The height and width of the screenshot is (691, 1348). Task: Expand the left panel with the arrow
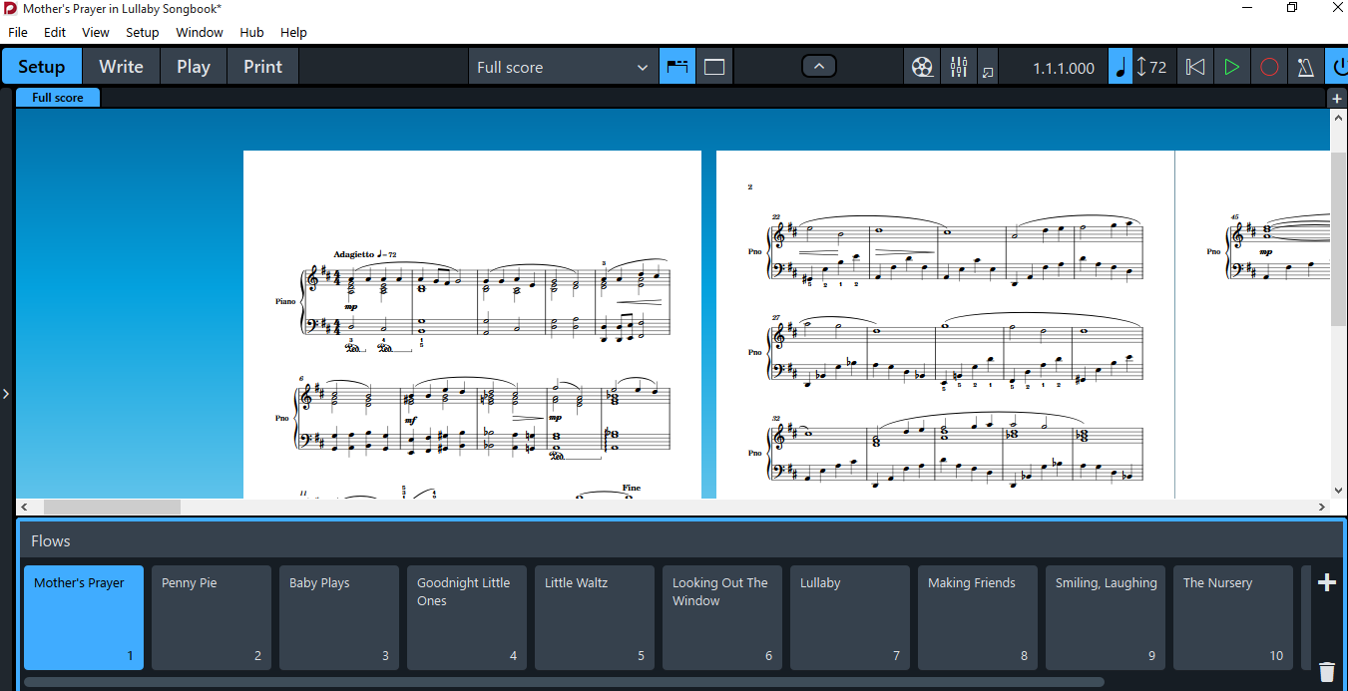6,394
